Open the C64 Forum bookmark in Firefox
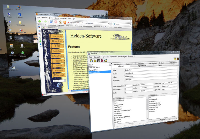This screenshot has height=139, width=200. point(60,25)
